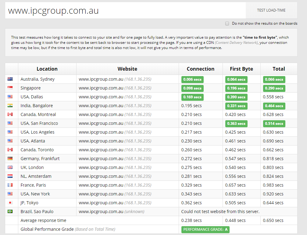The image size is (307, 235).
Task: Click the 0.628 secs Montreal total value
Action: pyautogui.click(x=273, y=114)
